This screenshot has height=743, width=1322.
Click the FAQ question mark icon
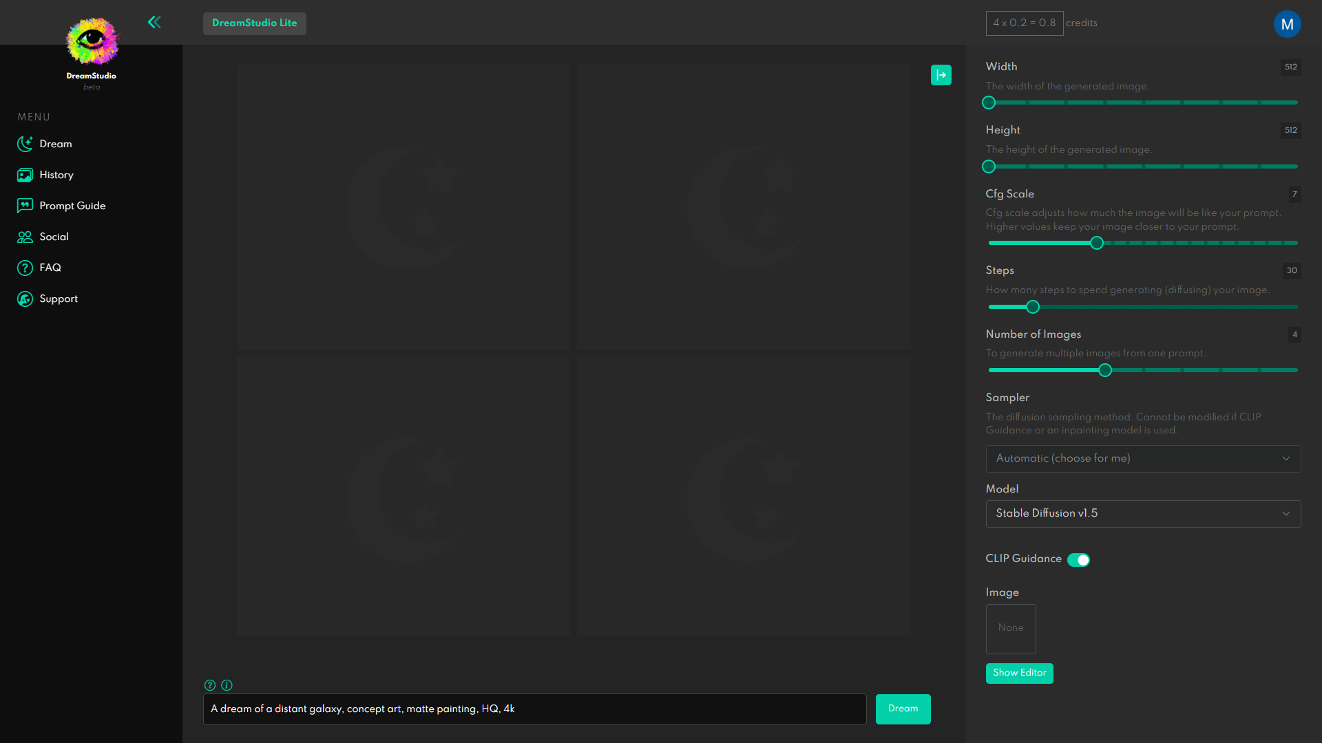(x=25, y=268)
